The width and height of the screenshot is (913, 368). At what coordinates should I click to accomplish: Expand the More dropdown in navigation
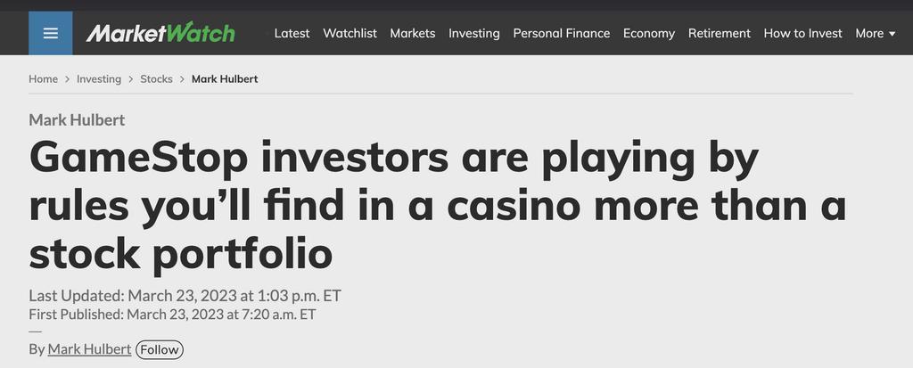876,33
